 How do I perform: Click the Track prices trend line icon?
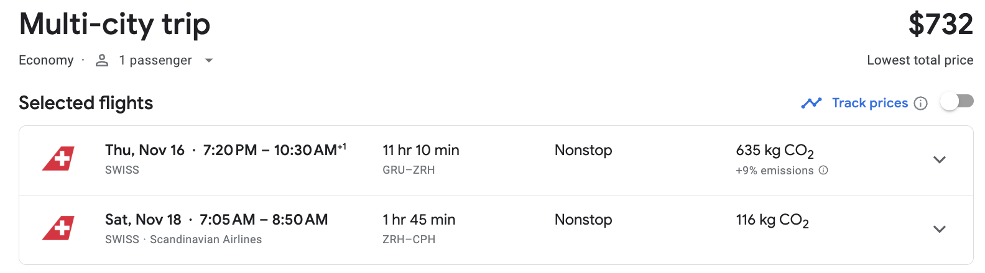pos(812,103)
